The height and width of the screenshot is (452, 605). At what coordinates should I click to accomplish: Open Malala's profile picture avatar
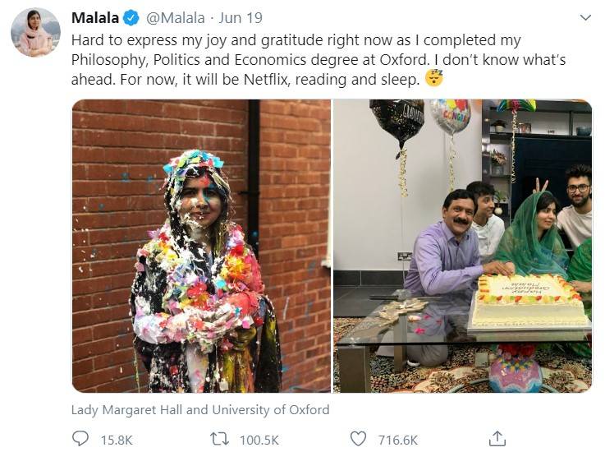(x=35, y=33)
